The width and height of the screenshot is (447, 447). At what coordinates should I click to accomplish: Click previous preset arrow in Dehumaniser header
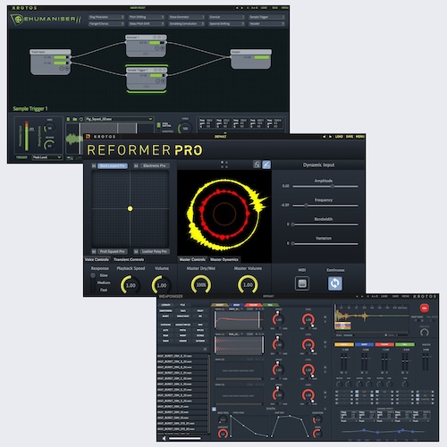(237, 8)
